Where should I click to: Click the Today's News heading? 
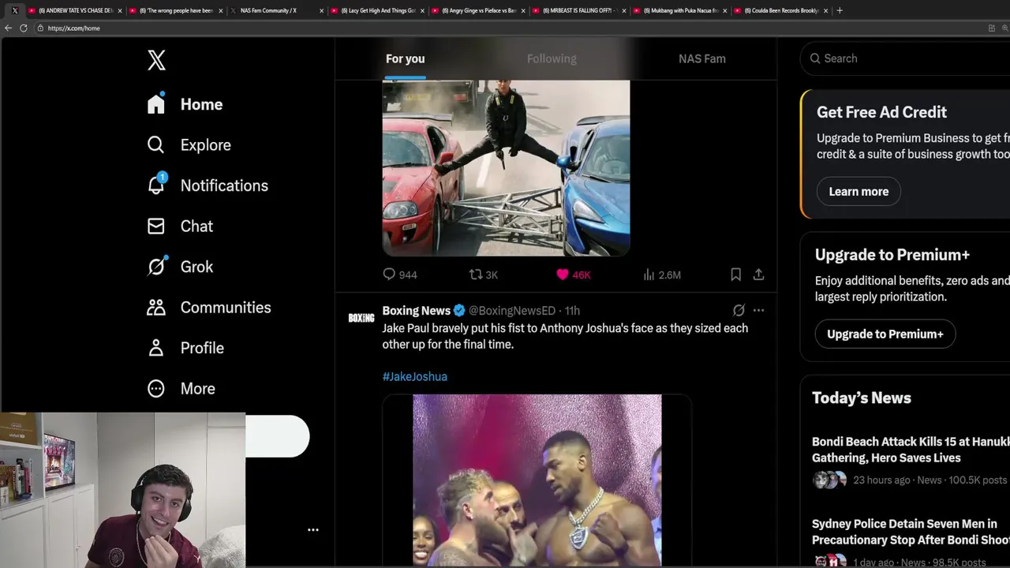click(862, 398)
